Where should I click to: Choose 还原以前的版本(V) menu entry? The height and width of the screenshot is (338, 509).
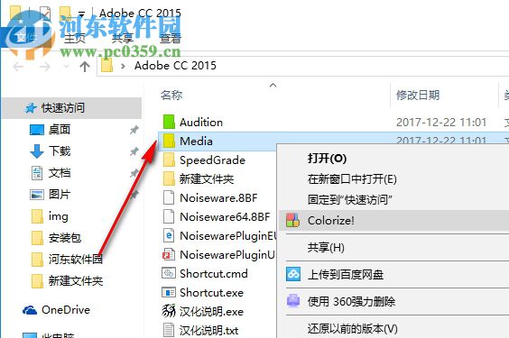click(x=353, y=329)
